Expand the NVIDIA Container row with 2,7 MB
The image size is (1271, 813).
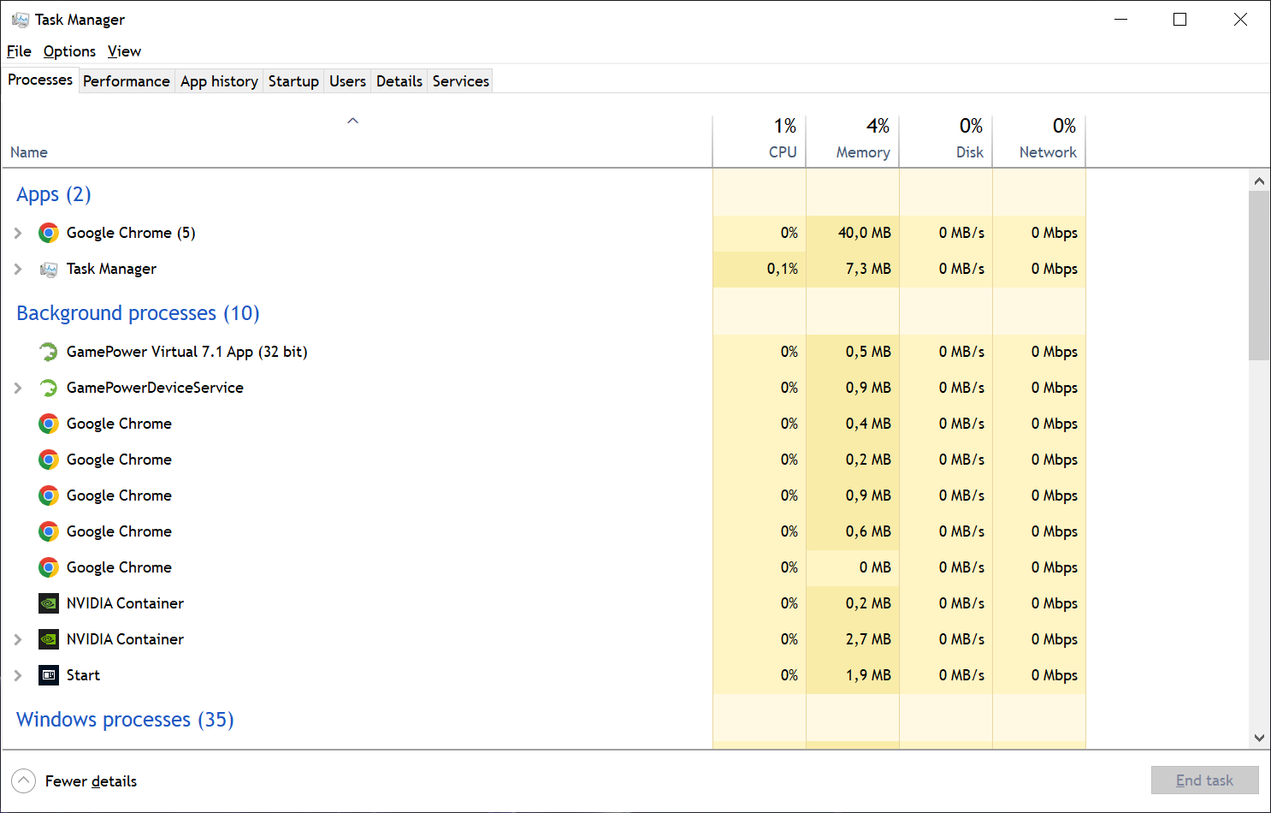[18, 639]
